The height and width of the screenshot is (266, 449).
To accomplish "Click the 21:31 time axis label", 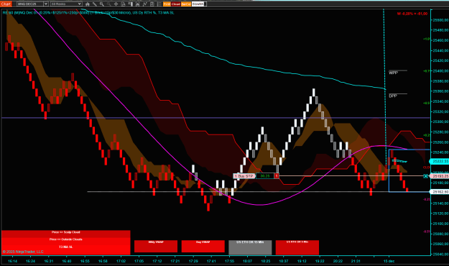I will tap(356, 261).
